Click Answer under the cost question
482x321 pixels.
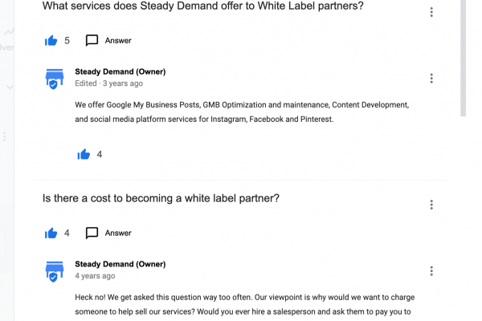click(x=117, y=233)
